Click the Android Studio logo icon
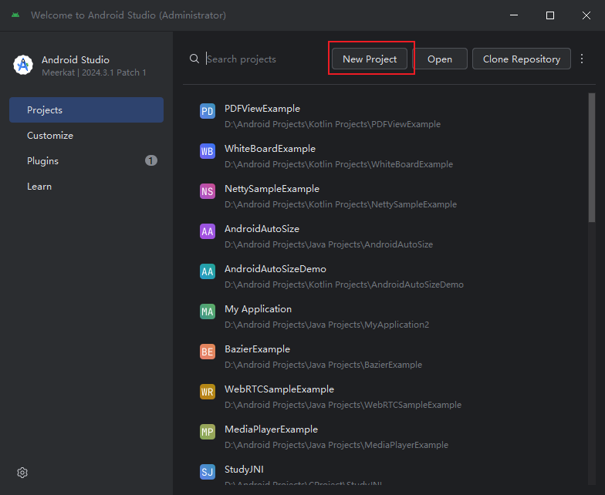The width and height of the screenshot is (605, 495). pyautogui.click(x=22, y=66)
